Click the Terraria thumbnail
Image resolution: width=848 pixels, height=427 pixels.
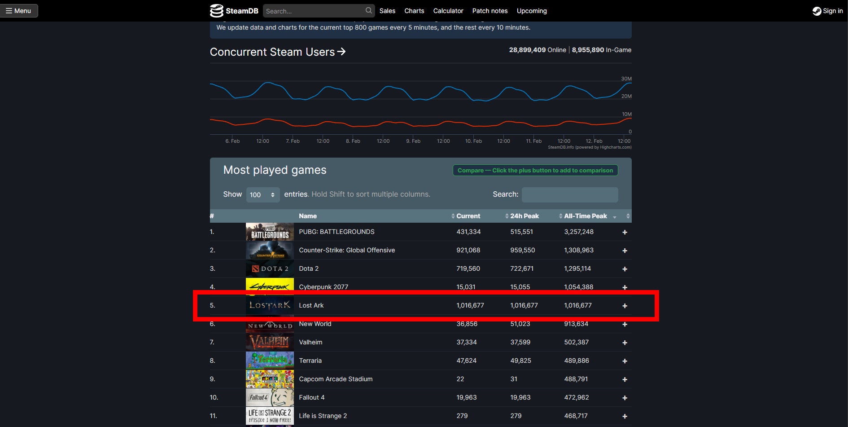[x=270, y=361]
